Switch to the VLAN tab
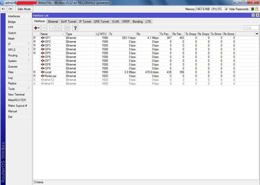 [115, 21]
